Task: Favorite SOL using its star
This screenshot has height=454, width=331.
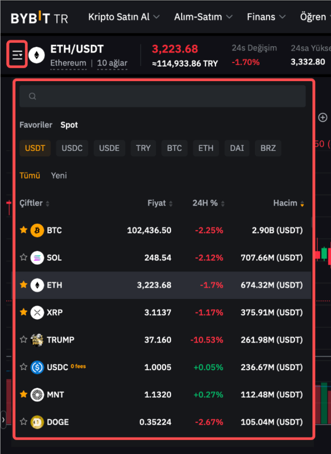Action: (24, 258)
